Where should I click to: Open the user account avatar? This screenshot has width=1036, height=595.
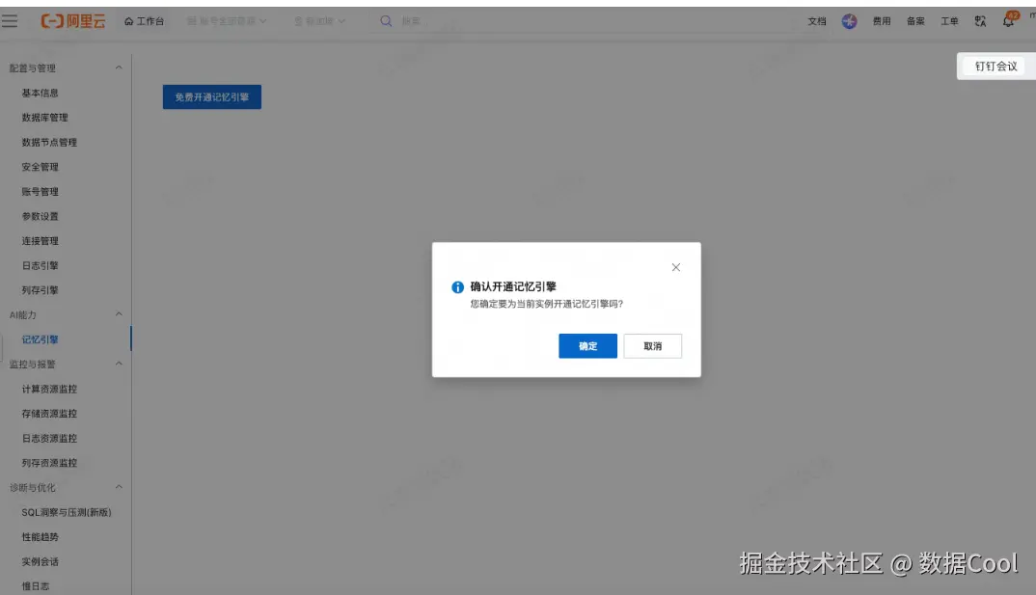[1031, 20]
